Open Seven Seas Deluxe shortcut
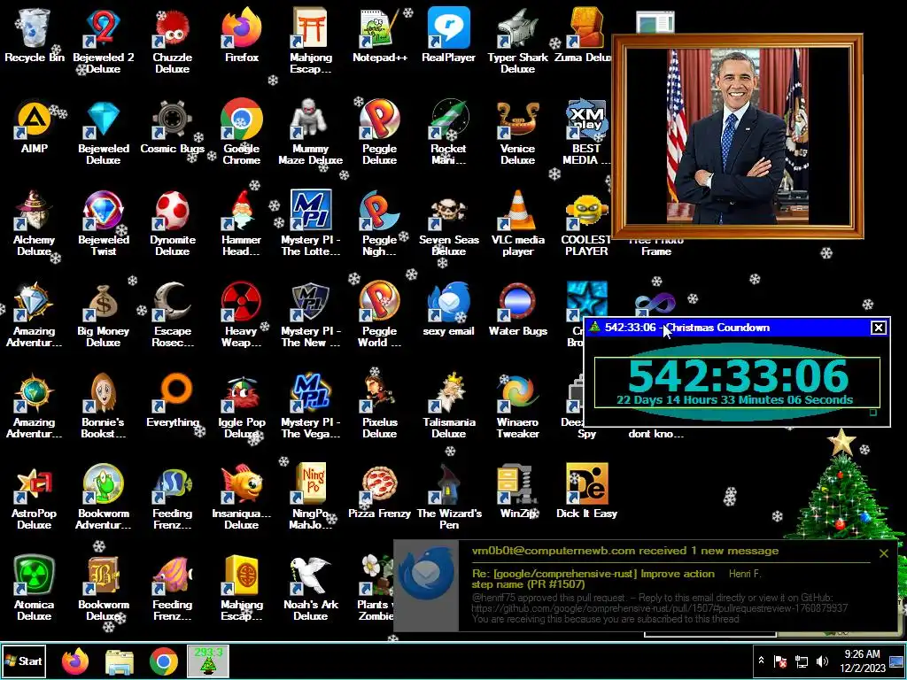This screenshot has height=680, width=907. 448,222
